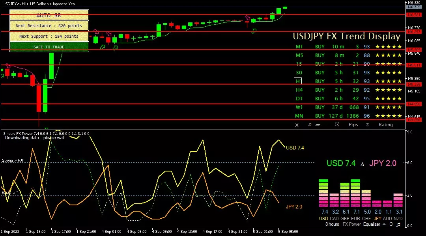Viewport: 426px width, 236px height.
Task: Click the Next Support : 154 points box
Action: (49, 36)
